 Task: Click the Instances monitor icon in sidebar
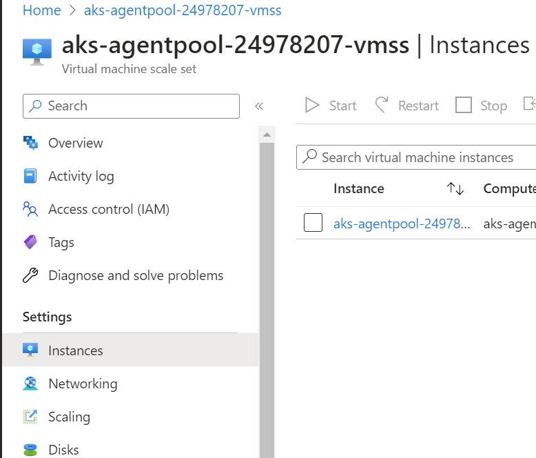30,350
